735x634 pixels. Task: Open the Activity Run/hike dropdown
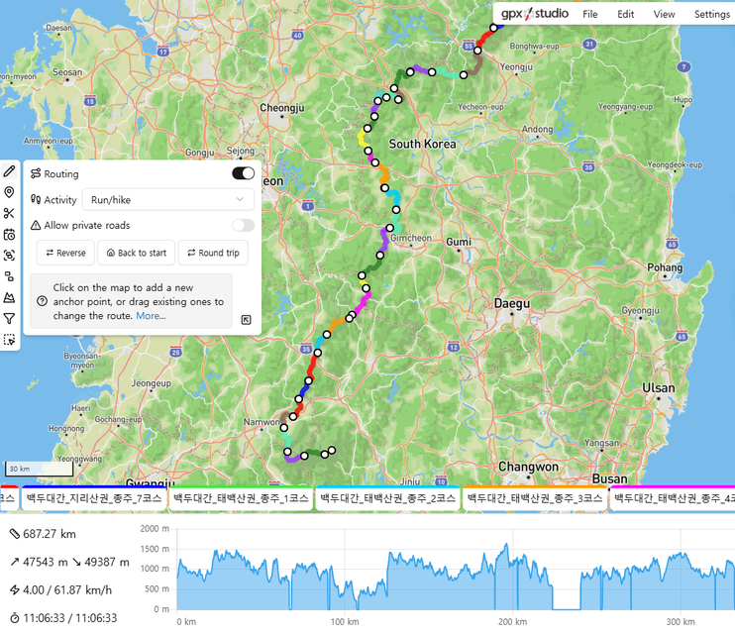pyautogui.click(x=167, y=199)
